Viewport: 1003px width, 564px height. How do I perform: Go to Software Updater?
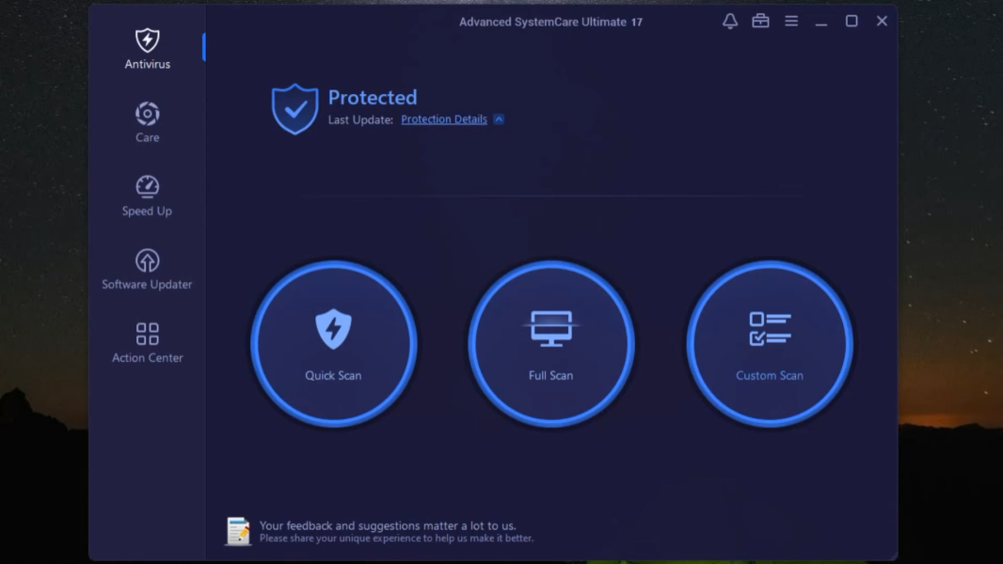(x=147, y=269)
